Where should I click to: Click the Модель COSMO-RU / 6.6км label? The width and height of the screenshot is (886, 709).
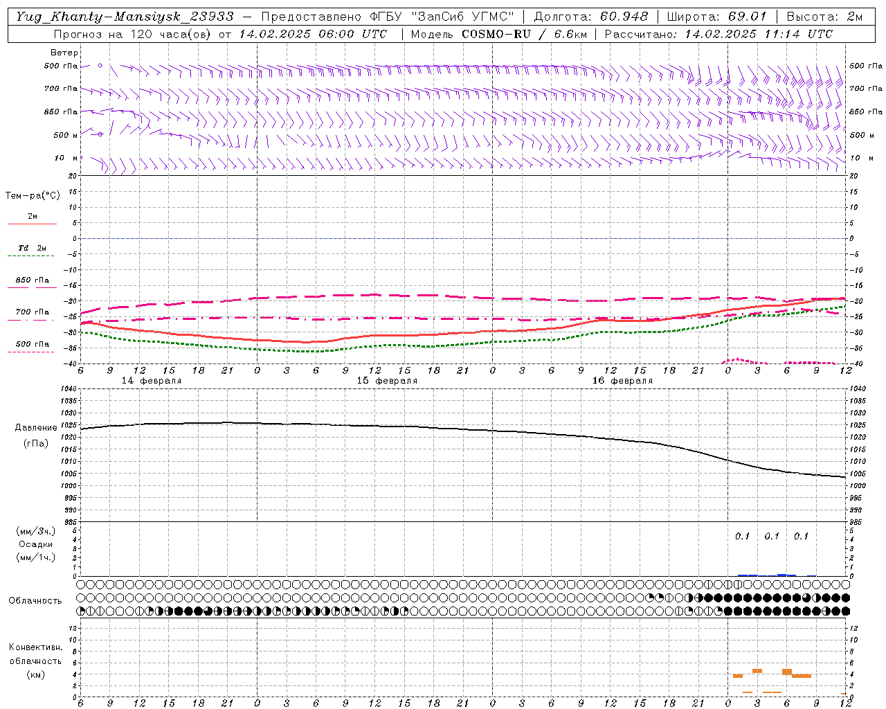pyautogui.click(x=498, y=34)
